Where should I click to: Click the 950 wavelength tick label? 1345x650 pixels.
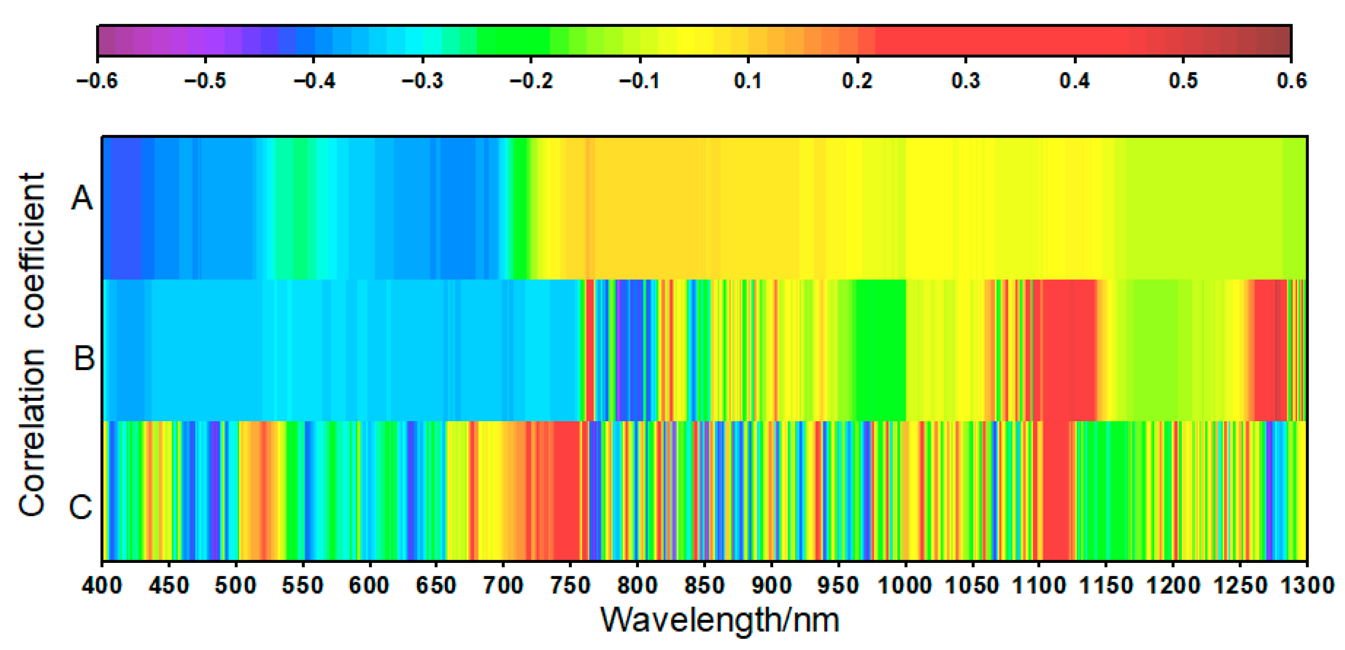pyautogui.click(x=838, y=585)
